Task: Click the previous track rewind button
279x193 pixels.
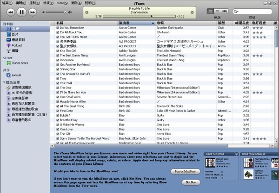Action: [11, 12]
